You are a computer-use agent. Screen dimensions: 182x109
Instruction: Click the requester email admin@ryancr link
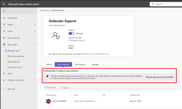[x=85, y=101]
